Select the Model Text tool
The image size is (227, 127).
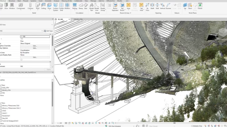point(92,7)
